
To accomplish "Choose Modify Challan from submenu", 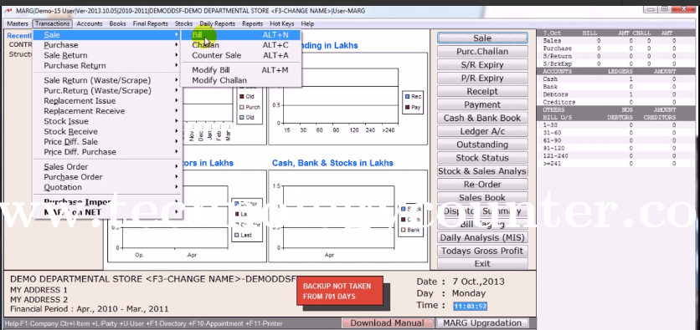I will 240,80.
